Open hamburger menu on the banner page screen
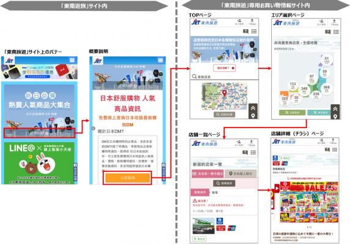350x244 pixels. 72,60
